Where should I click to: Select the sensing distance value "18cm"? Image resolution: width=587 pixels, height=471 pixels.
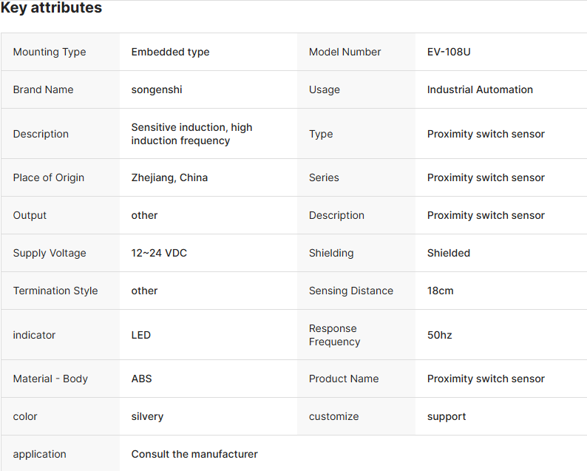(x=441, y=291)
